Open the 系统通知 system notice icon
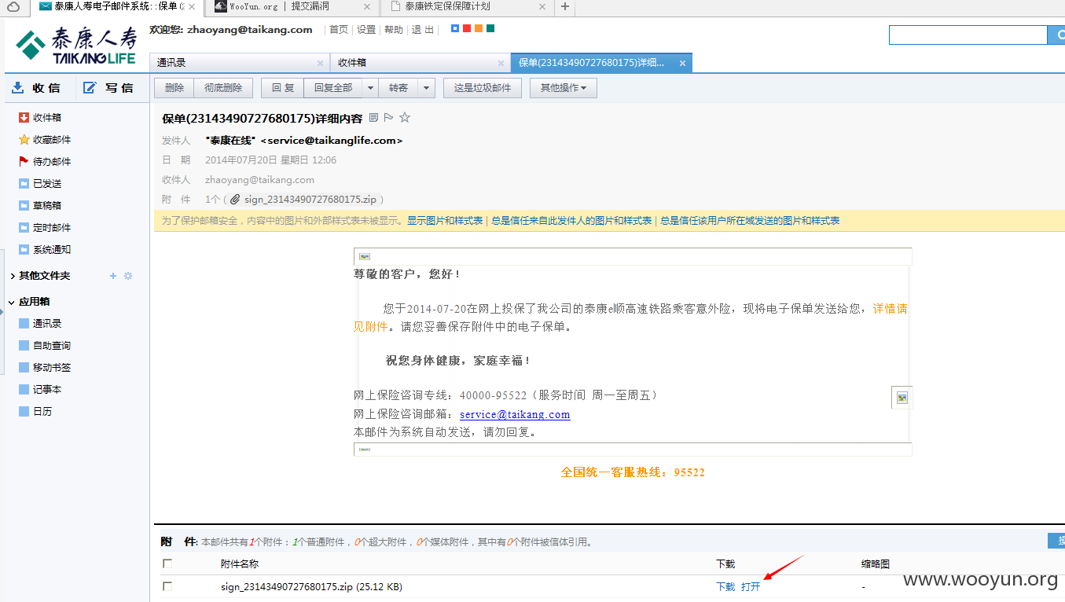Screen dimensions: 1065x602 [x=24, y=250]
